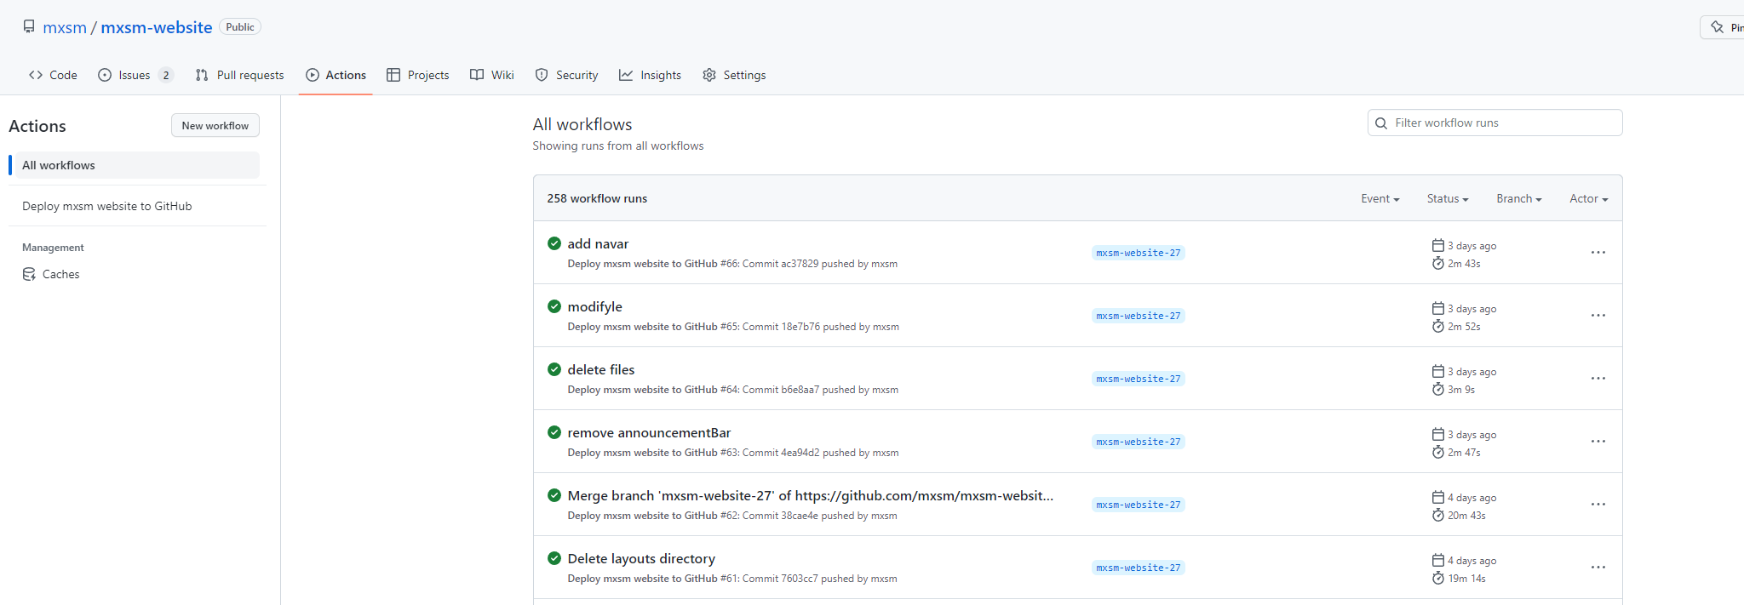The height and width of the screenshot is (605, 1744).
Task: Open ellipsis menu for 'Merge branch' run
Action: point(1598,505)
